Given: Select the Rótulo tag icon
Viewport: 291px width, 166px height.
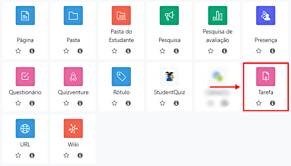Looking at the screenshot, I should 121,76.
